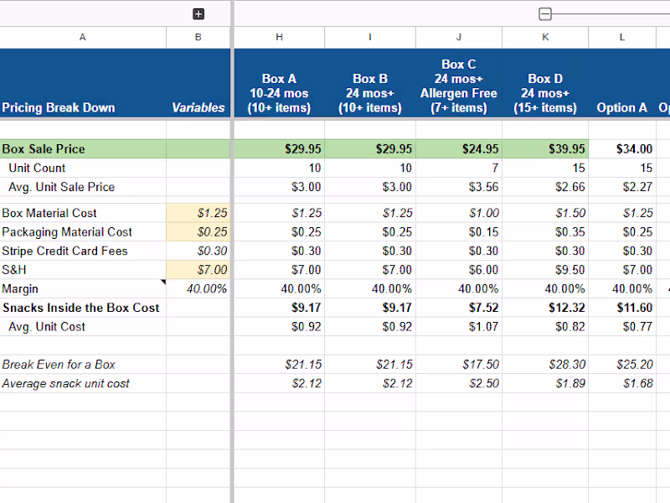Select the $12.32 snacks cost for Box D
Viewport: 670px width, 503px height.
(x=545, y=308)
